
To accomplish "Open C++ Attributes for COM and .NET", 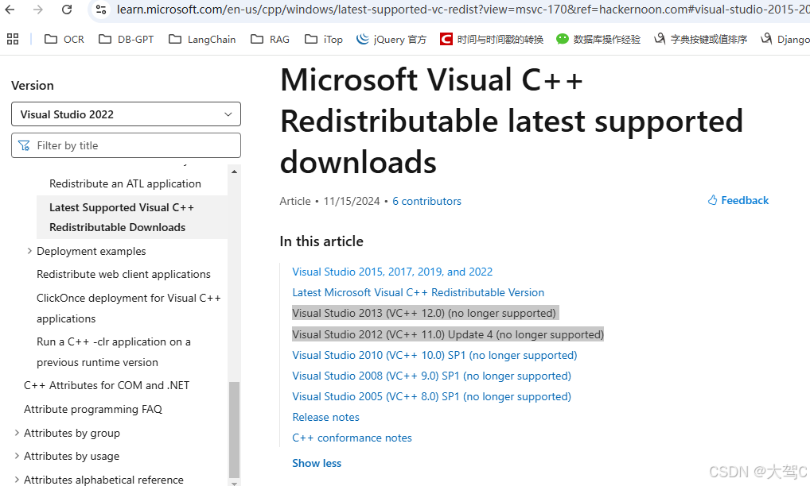I will (107, 385).
